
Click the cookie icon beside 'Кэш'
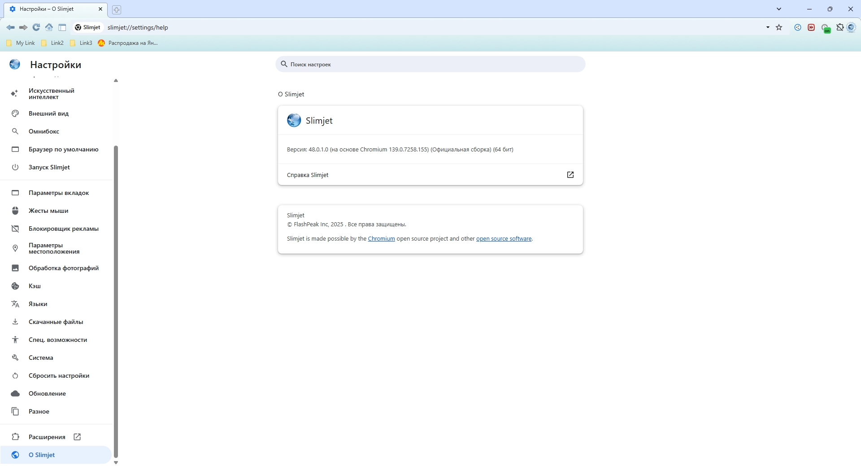[x=15, y=286]
